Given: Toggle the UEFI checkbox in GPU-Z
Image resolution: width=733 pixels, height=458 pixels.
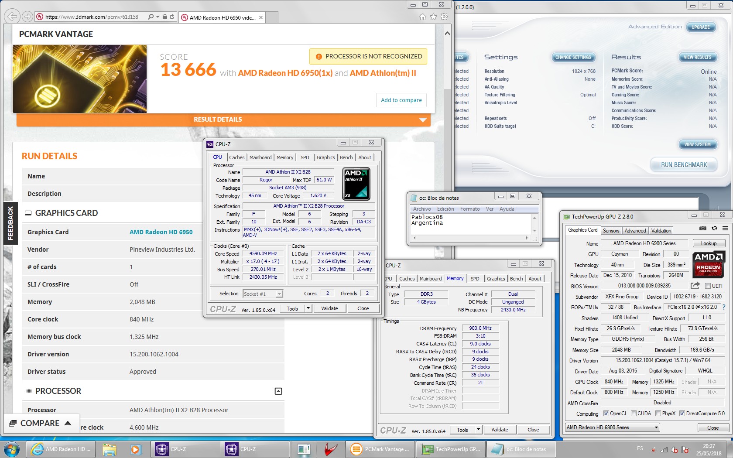Looking at the screenshot, I should [708, 286].
